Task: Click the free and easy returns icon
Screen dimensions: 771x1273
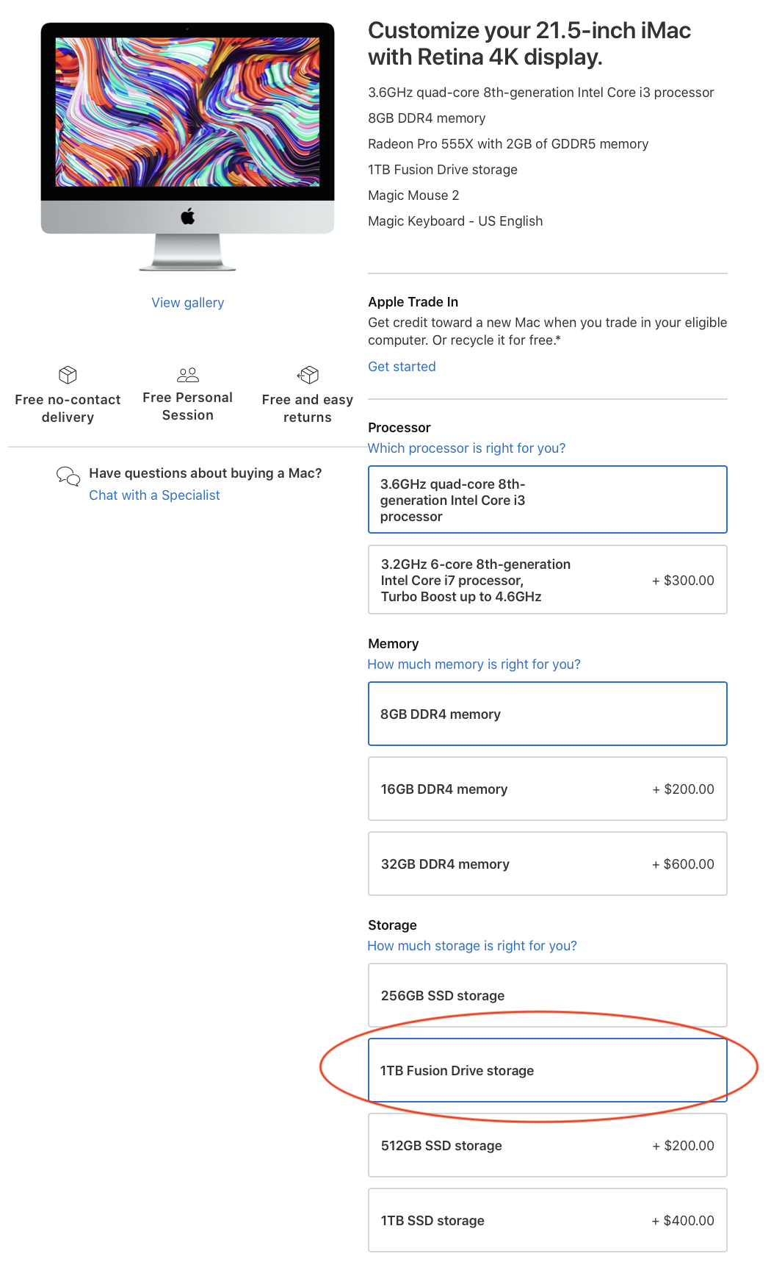Action: click(x=308, y=375)
